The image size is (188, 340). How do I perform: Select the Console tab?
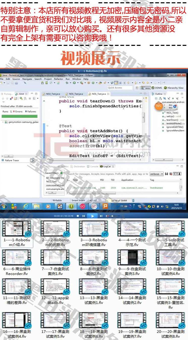tap(94, 166)
